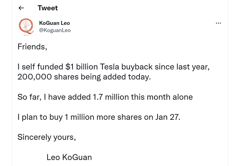Click the "Leo KoGuan" signature text
The width and height of the screenshot is (233, 166).
pyautogui.click(x=69, y=157)
